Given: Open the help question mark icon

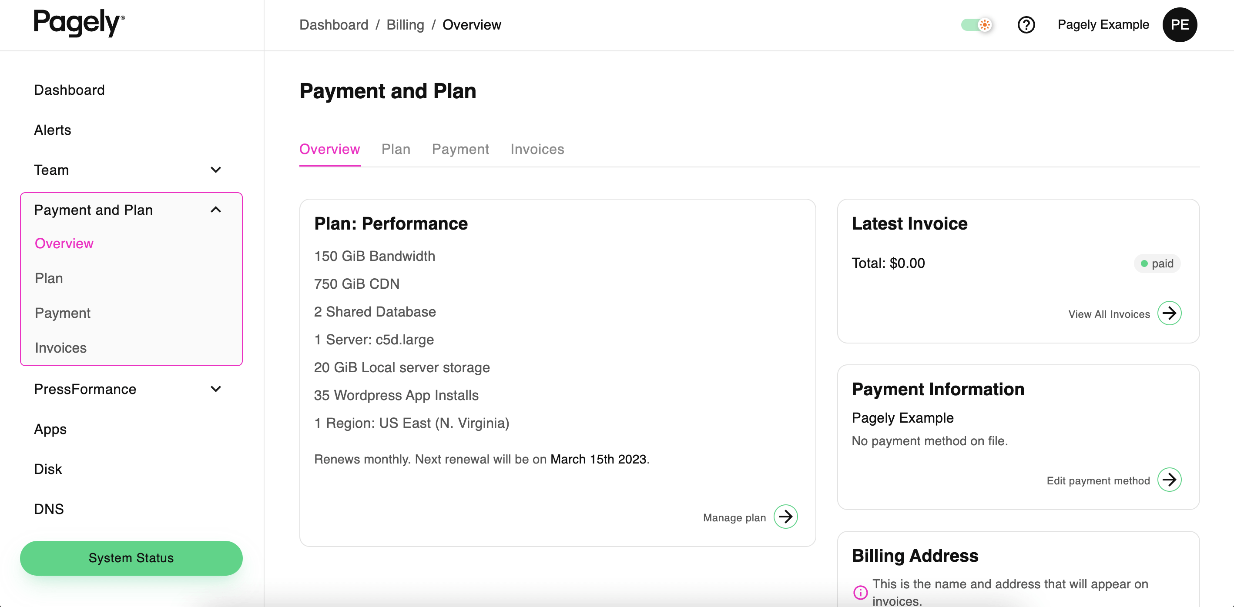Looking at the screenshot, I should pos(1026,25).
